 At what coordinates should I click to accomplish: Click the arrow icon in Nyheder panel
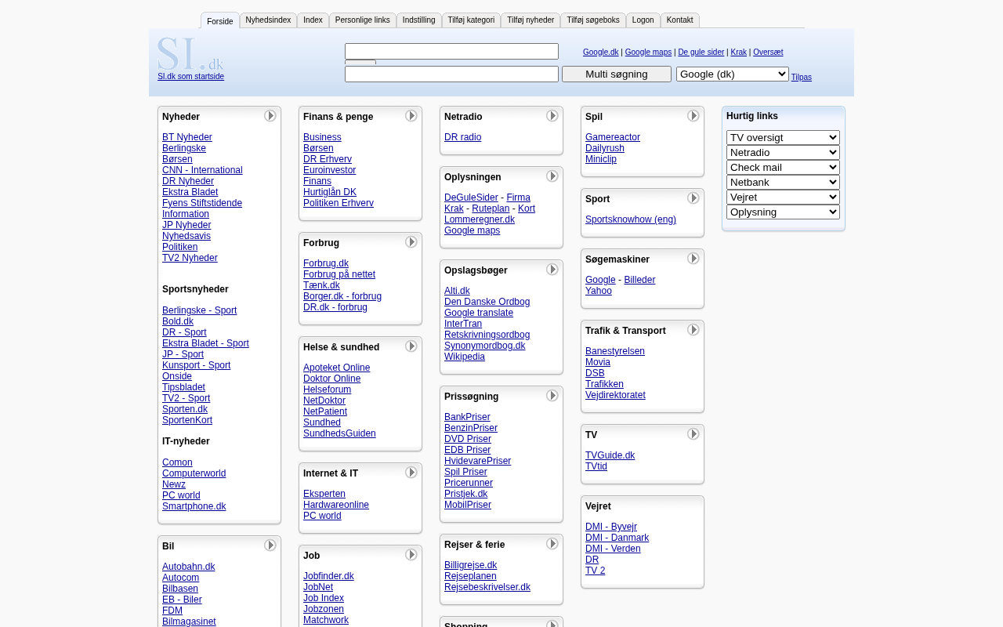coord(270,116)
